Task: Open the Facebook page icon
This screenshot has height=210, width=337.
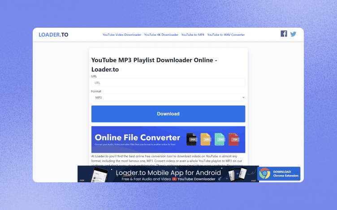Action: coord(284,34)
